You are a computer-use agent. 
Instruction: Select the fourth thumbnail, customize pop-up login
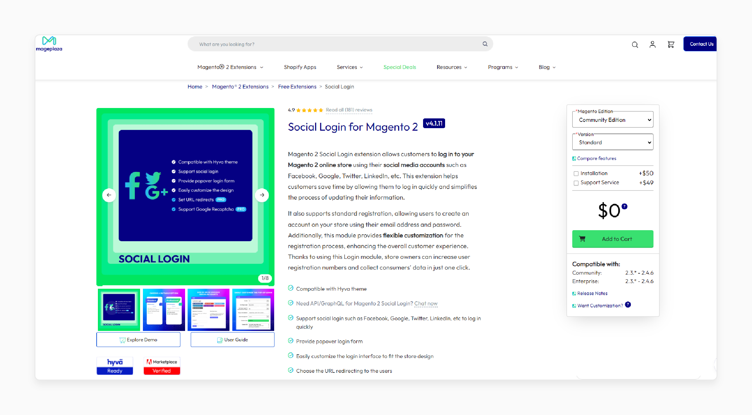(253, 310)
